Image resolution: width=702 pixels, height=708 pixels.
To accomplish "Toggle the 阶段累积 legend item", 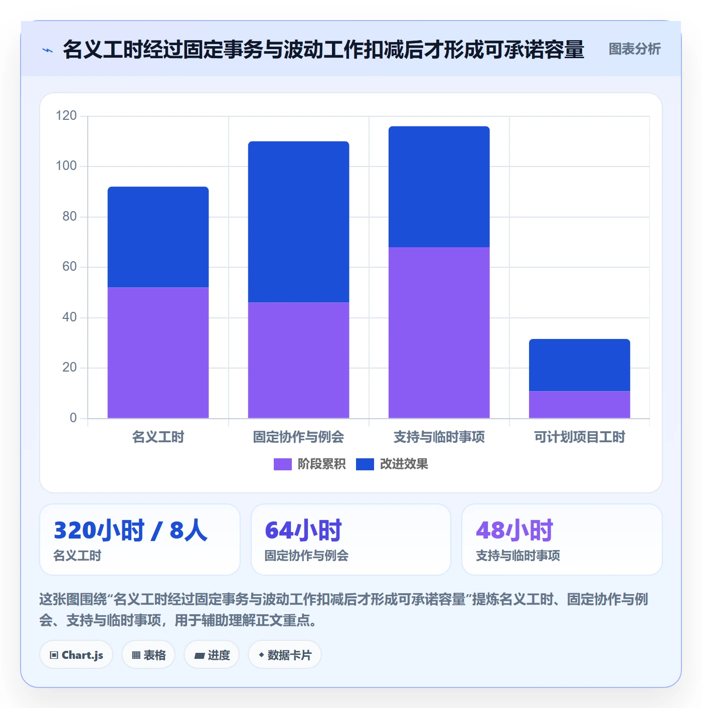I will coord(309,464).
